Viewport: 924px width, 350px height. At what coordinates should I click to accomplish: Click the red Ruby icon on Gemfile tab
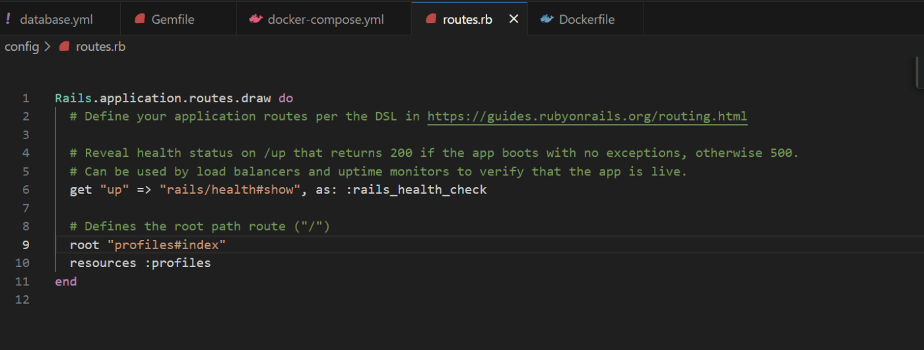point(139,19)
